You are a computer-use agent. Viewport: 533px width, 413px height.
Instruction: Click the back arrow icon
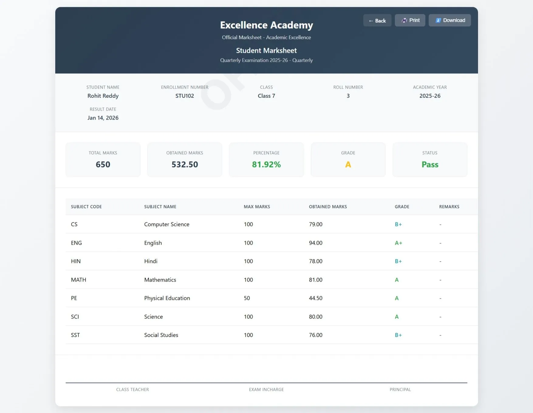(x=371, y=20)
